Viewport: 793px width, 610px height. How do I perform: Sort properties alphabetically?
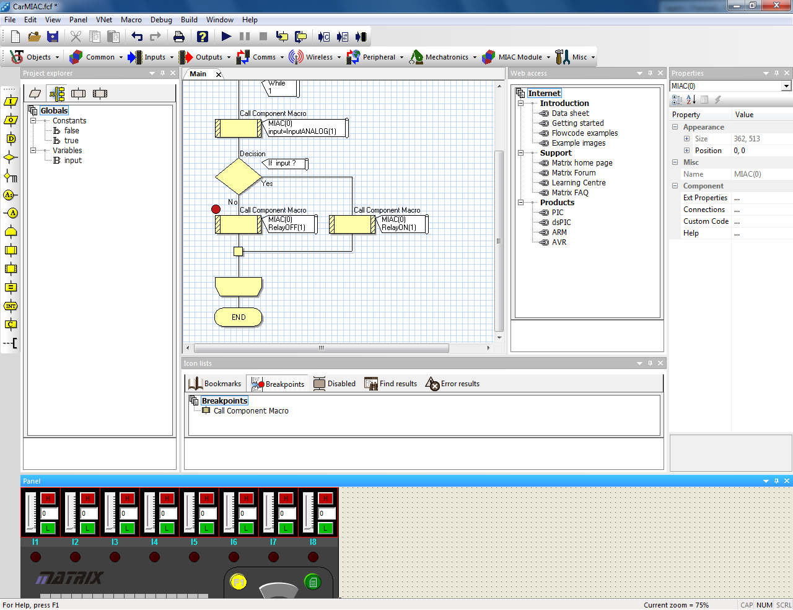coord(691,100)
